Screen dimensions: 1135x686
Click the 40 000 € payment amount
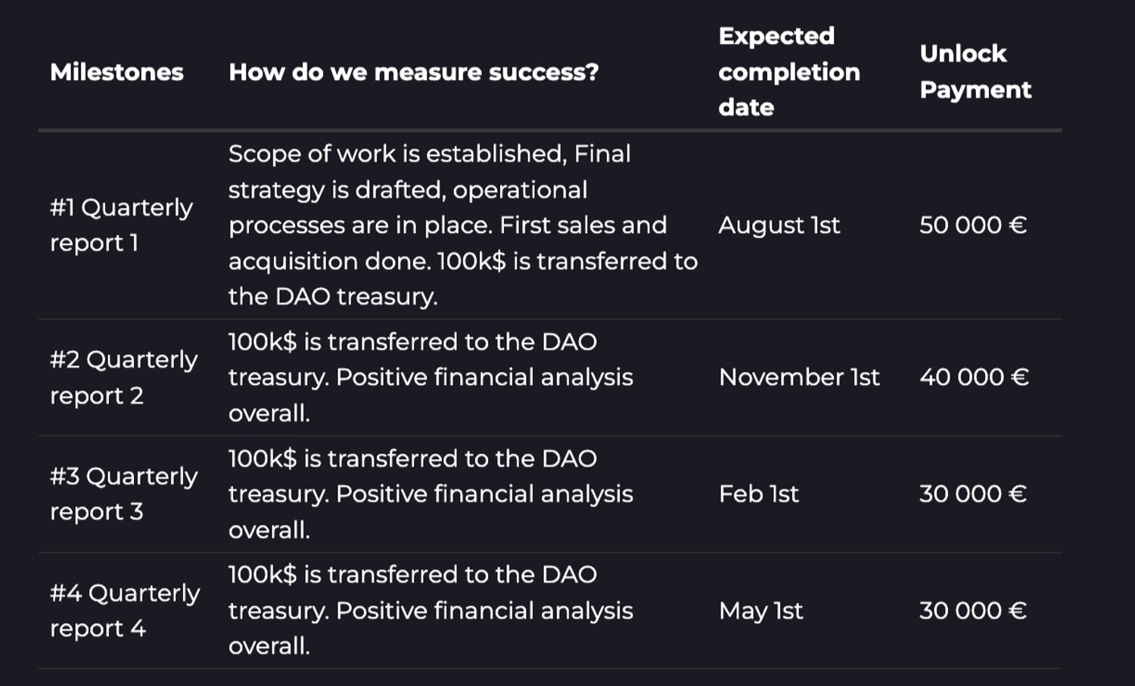[974, 377]
